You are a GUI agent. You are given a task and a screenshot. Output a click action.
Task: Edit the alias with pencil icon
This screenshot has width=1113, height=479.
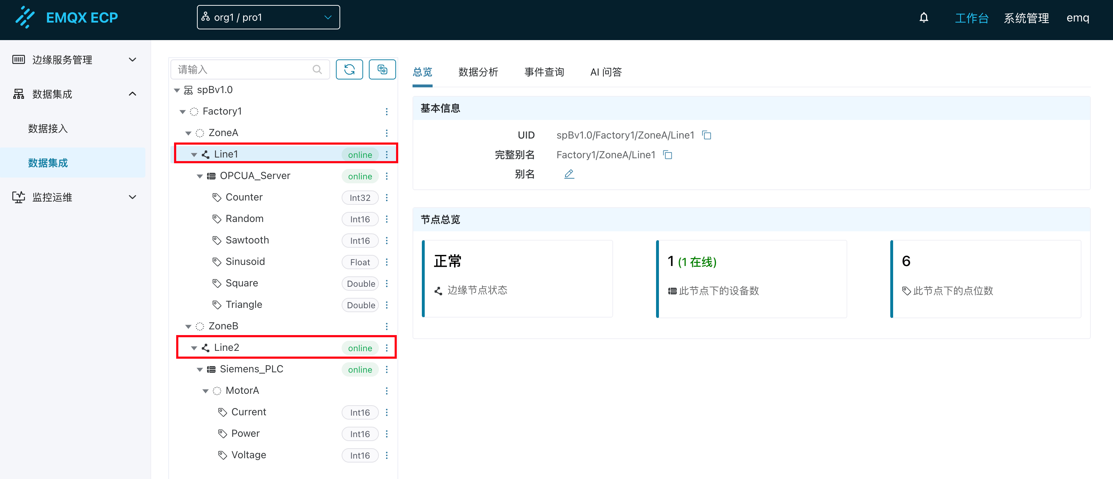(569, 174)
